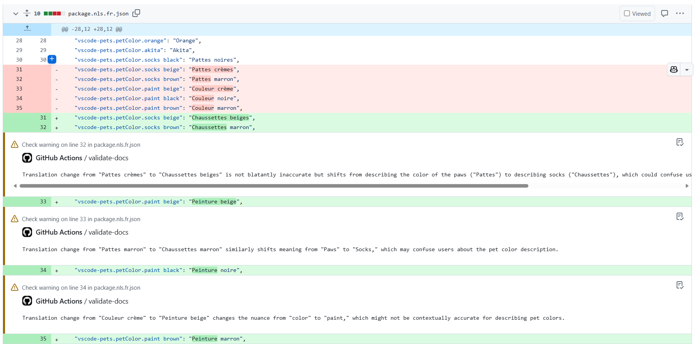This screenshot has width=695, height=344.
Task: Open GitHub Actions logo in line 33 annotation
Action: pyautogui.click(x=27, y=232)
